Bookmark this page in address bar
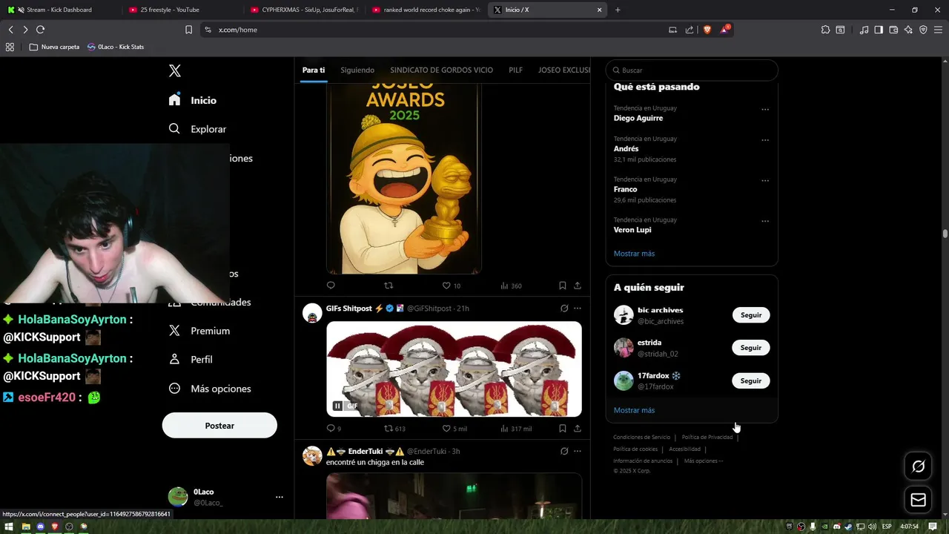 (188, 30)
